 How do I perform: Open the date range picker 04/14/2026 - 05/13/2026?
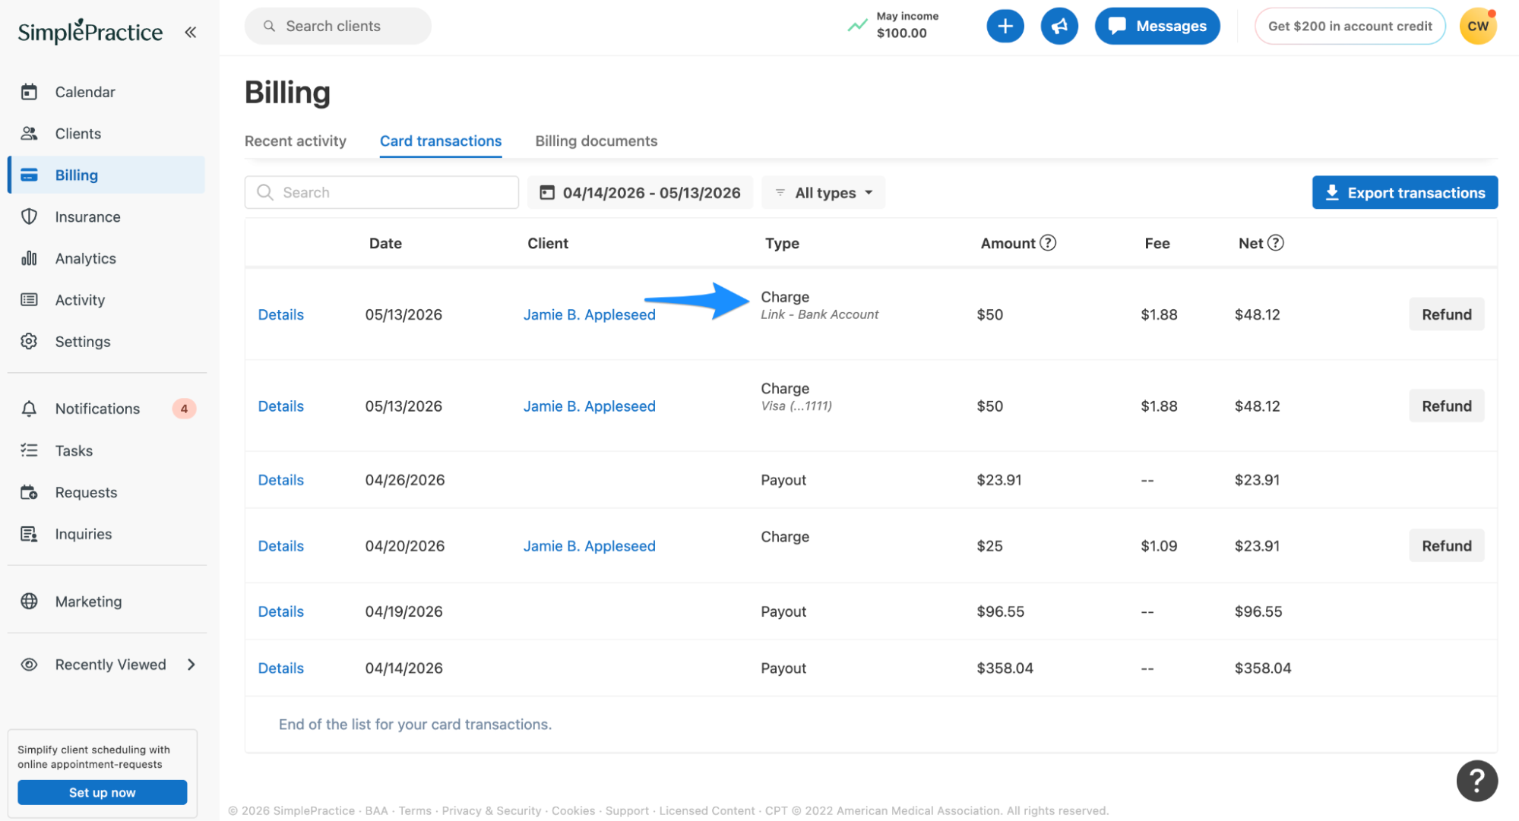(x=640, y=193)
